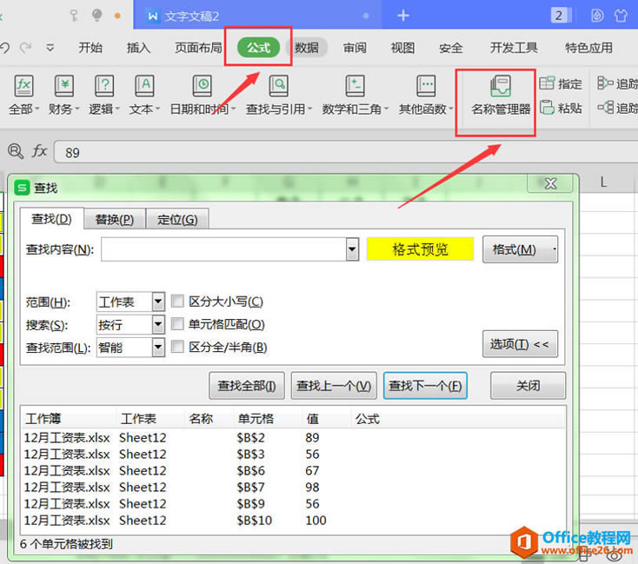Switch to the 定位(G) dialog tab
Viewport: 638px width, 564px height.
coord(177,219)
